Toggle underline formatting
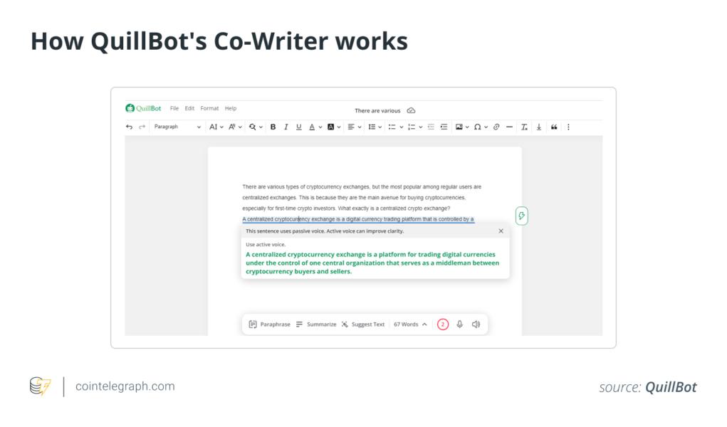Viewport: 727px width, 427px height. (x=298, y=127)
